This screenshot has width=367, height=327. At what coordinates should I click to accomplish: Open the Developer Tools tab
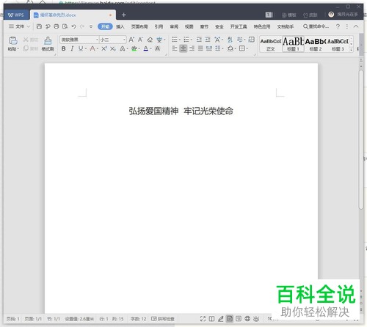tap(239, 26)
